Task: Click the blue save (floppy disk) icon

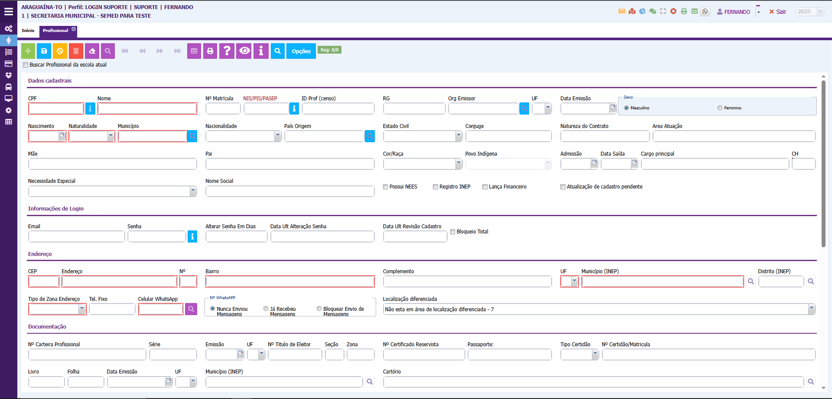Action: (44, 51)
